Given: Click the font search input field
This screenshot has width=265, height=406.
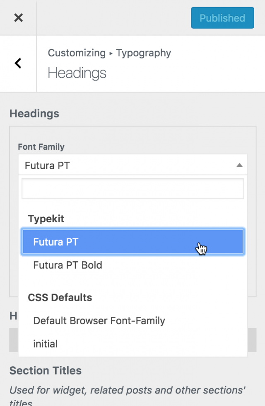Looking at the screenshot, I should click(x=132, y=188).
